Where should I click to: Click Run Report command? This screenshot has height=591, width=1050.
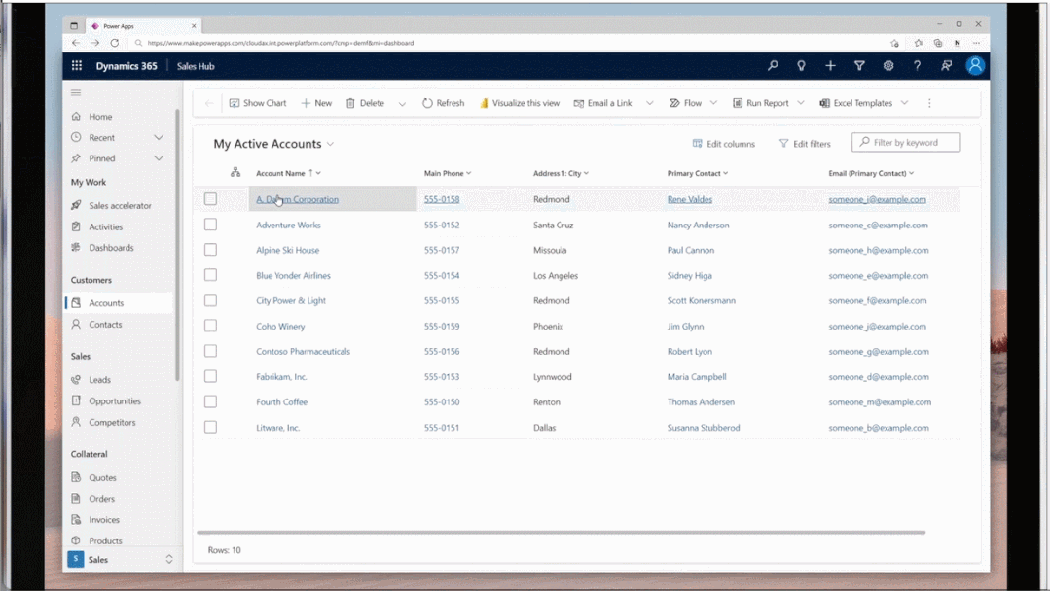point(760,103)
